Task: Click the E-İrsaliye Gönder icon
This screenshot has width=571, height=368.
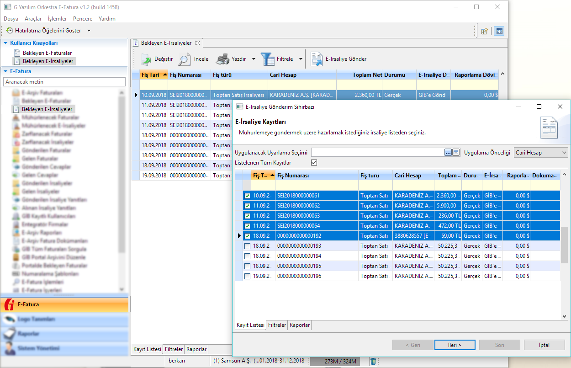Action: coord(317,59)
